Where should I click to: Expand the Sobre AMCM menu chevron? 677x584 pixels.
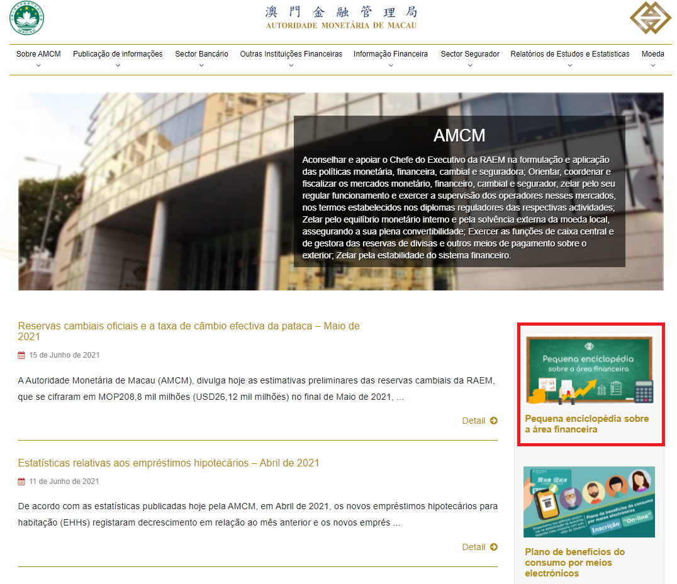pyautogui.click(x=38, y=65)
